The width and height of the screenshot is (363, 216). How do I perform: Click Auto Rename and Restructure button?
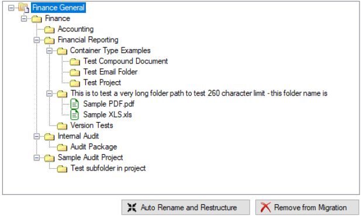[x=186, y=207]
